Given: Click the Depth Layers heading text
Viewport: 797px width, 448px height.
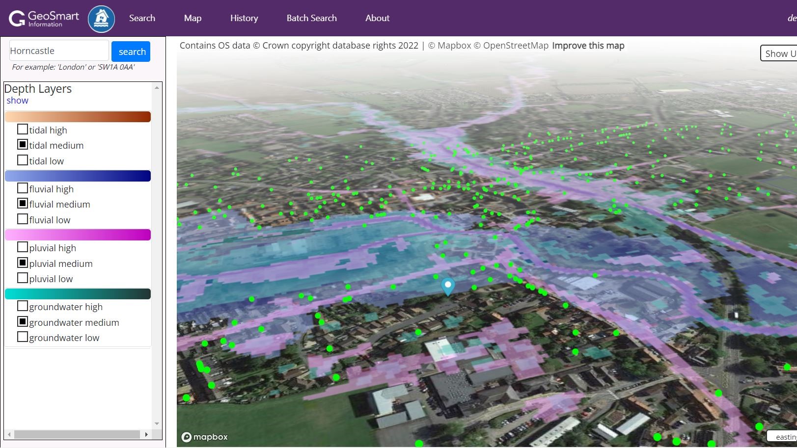Looking at the screenshot, I should point(38,89).
